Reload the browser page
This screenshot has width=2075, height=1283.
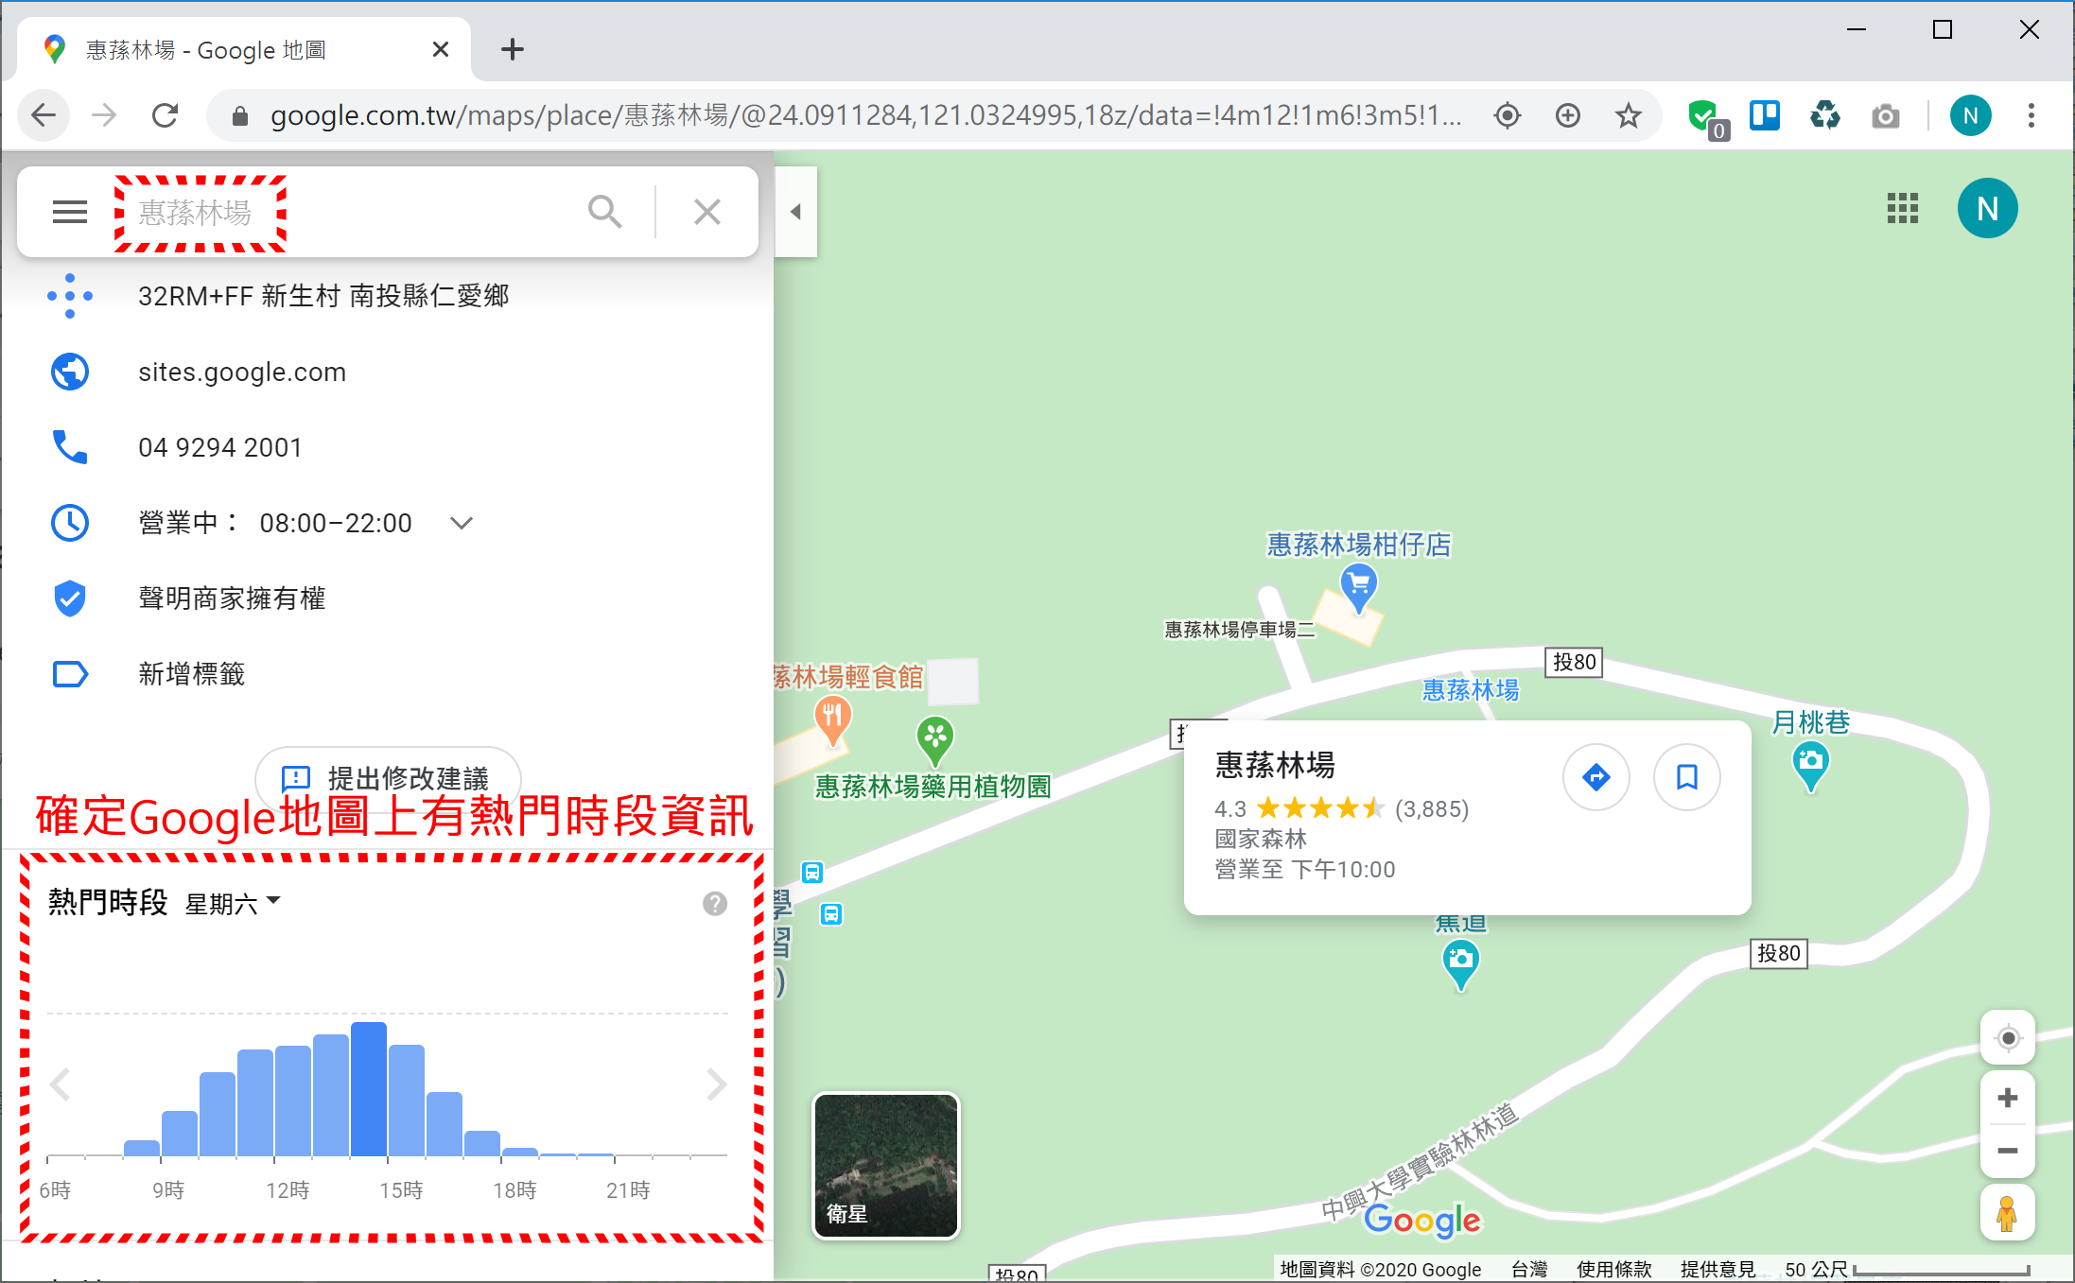click(166, 115)
